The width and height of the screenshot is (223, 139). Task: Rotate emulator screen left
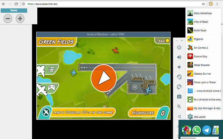(179, 77)
